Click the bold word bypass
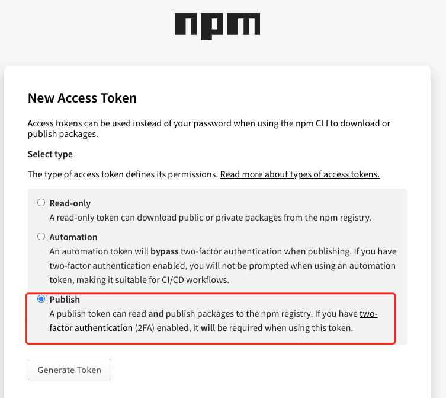This screenshot has height=398, width=446. [x=165, y=251]
